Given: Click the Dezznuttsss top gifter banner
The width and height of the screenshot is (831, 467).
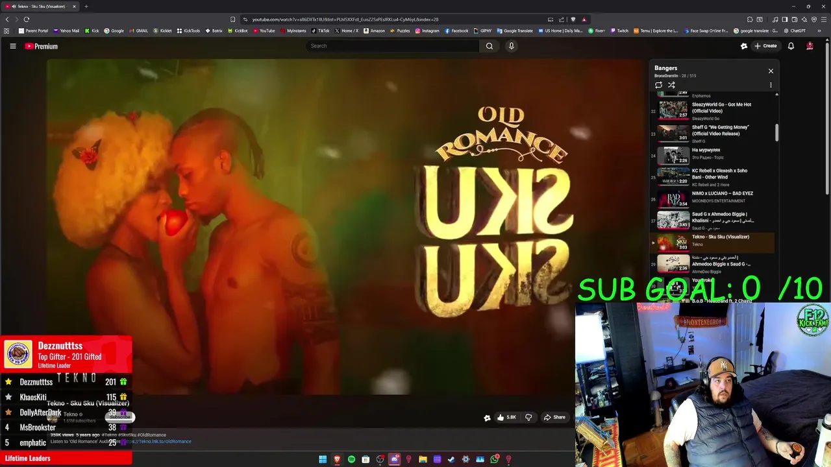Looking at the screenshot, I should [x=66, y=354].
